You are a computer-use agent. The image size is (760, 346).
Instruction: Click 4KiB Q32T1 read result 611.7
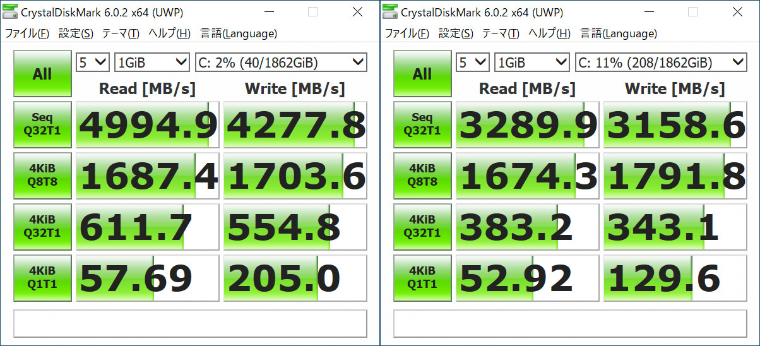[x=148, y=227]
